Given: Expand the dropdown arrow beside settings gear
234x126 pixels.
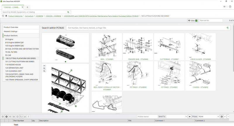Looking at the screenshot, I should point(225,116).
